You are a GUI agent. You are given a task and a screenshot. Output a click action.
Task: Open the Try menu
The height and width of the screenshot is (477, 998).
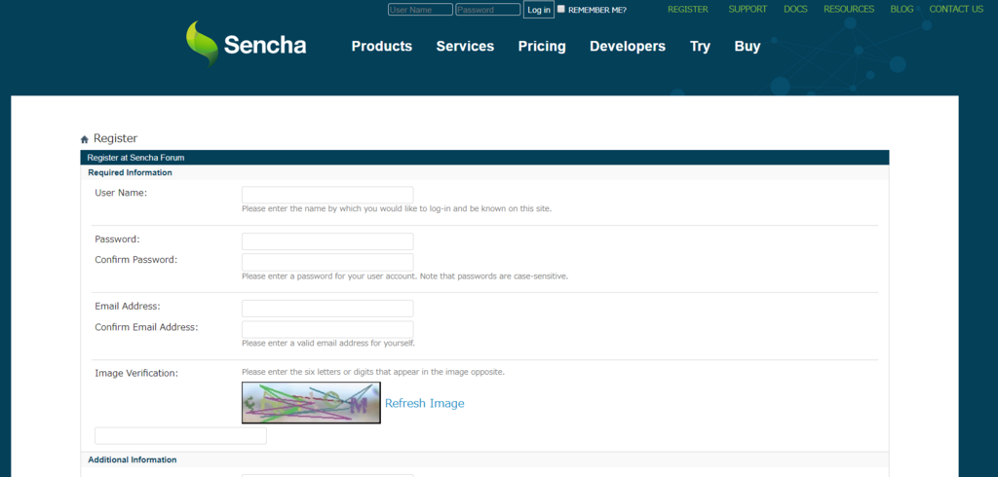coord(700,47)
